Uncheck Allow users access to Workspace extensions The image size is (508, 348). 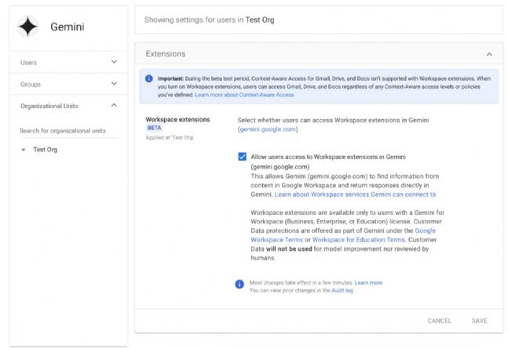pyautogui.click(x=242, y=157)
